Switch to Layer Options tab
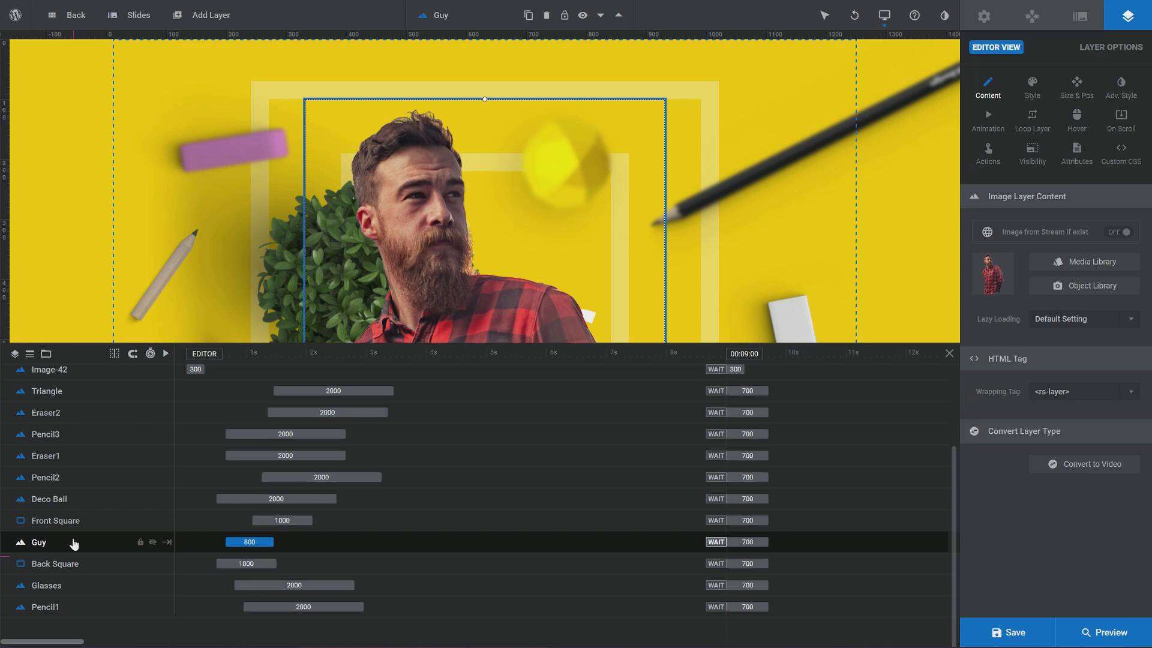This screenshot has height=648, width=1152. click(1111, 47)
